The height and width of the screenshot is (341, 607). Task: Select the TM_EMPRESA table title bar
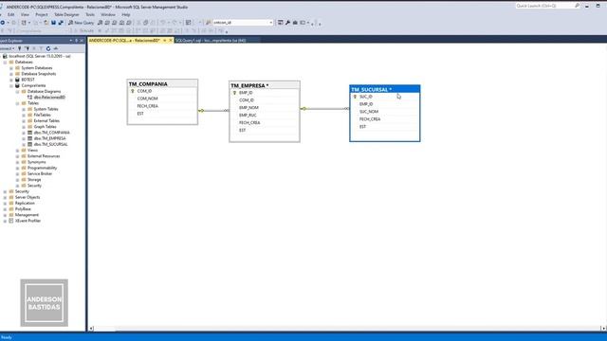[265, 85]
